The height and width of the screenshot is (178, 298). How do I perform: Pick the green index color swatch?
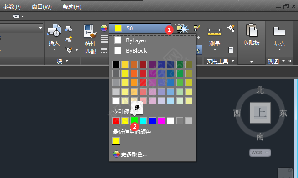click(x=134, y=121)
